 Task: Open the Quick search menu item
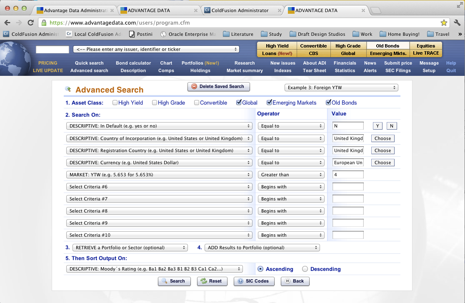89,63
